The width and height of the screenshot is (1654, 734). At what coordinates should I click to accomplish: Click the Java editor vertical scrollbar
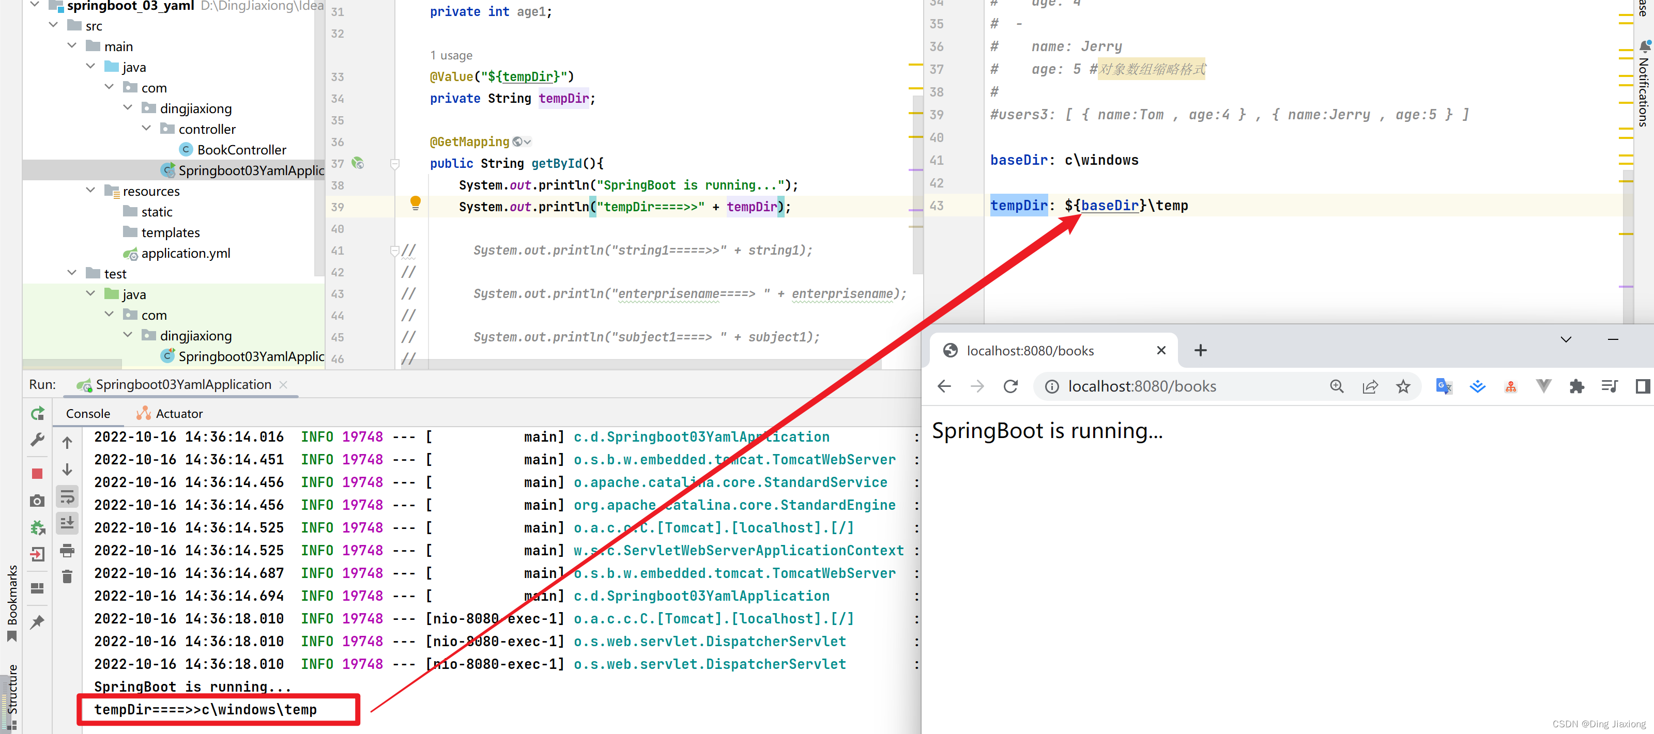tap(917, 184)
